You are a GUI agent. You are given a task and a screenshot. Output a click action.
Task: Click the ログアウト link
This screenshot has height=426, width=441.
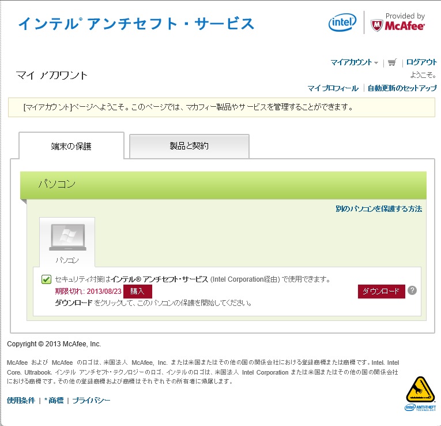pos(421,62)
